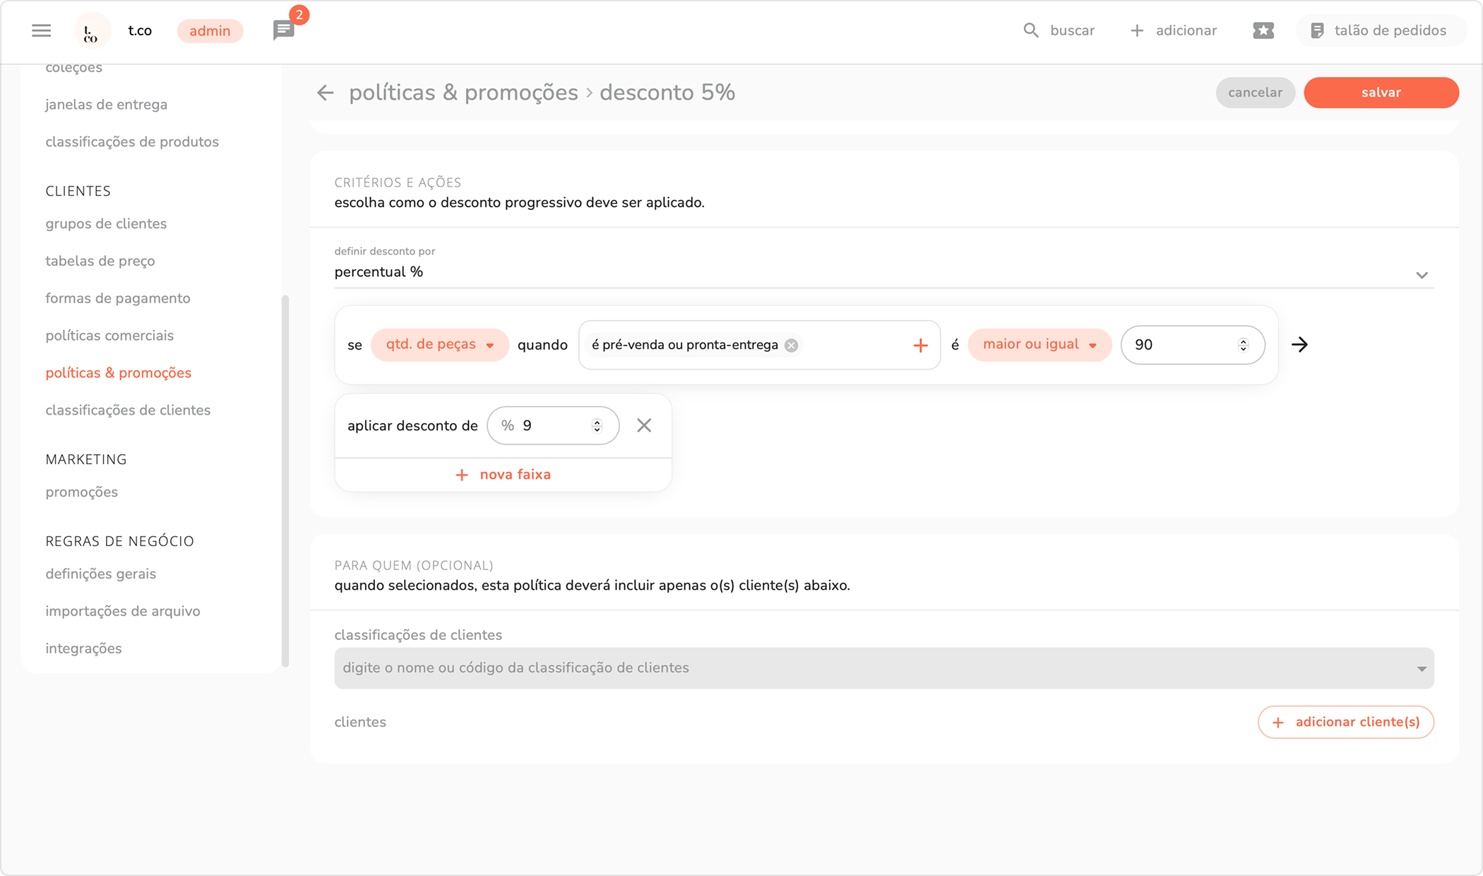1483x876 pixels.
Task: Remove the pré-venda ou pronta-entrega chip
Action: [792, 345]
